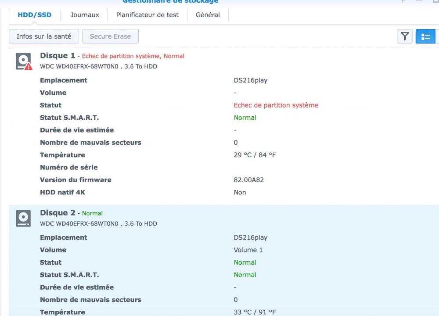Click the red status text beside Disque 1 heading
Screen dimensions: 439x316
pos(133,56)
